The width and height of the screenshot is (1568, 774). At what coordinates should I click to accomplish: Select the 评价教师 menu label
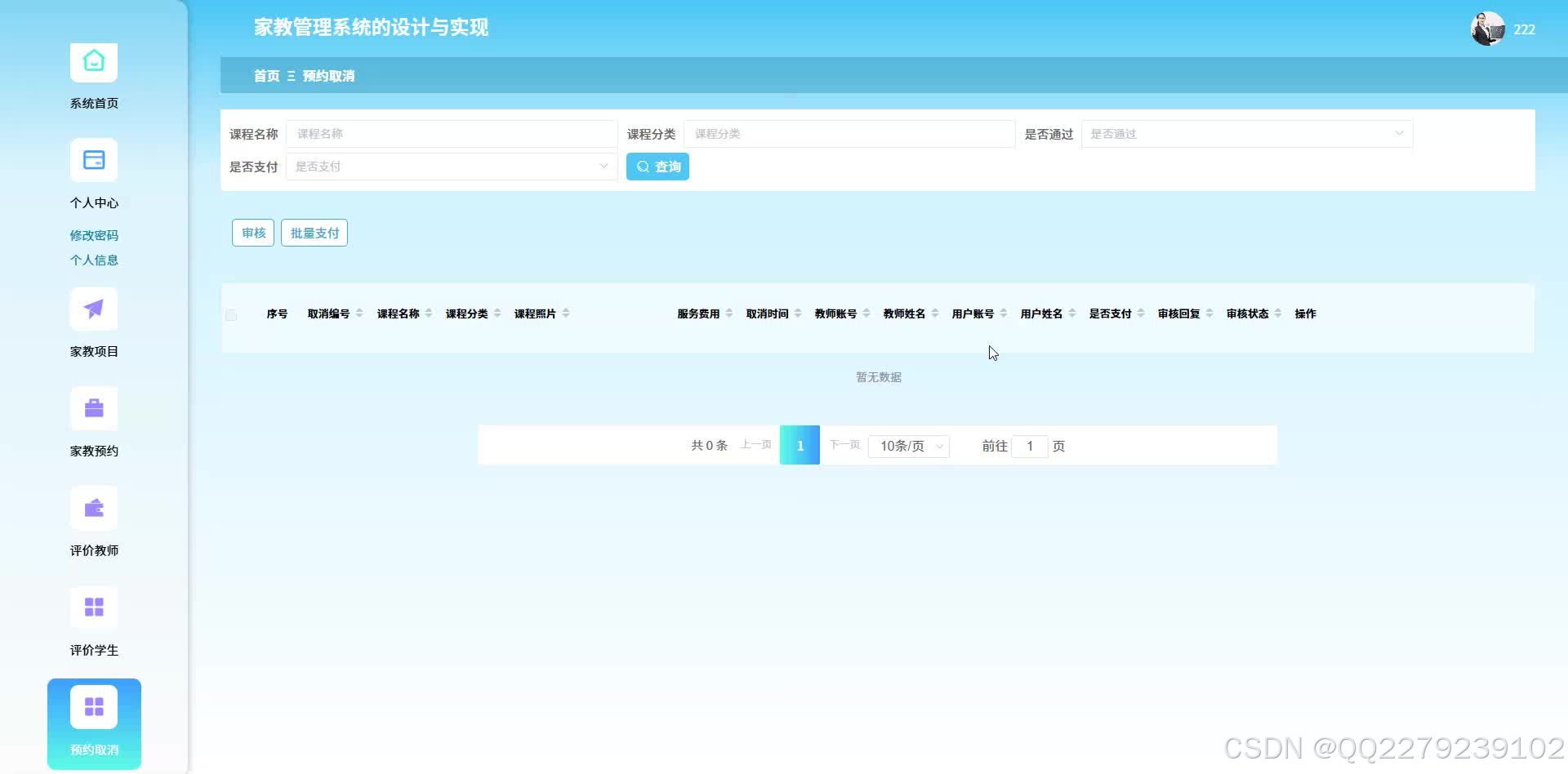[x=94, y=550]
